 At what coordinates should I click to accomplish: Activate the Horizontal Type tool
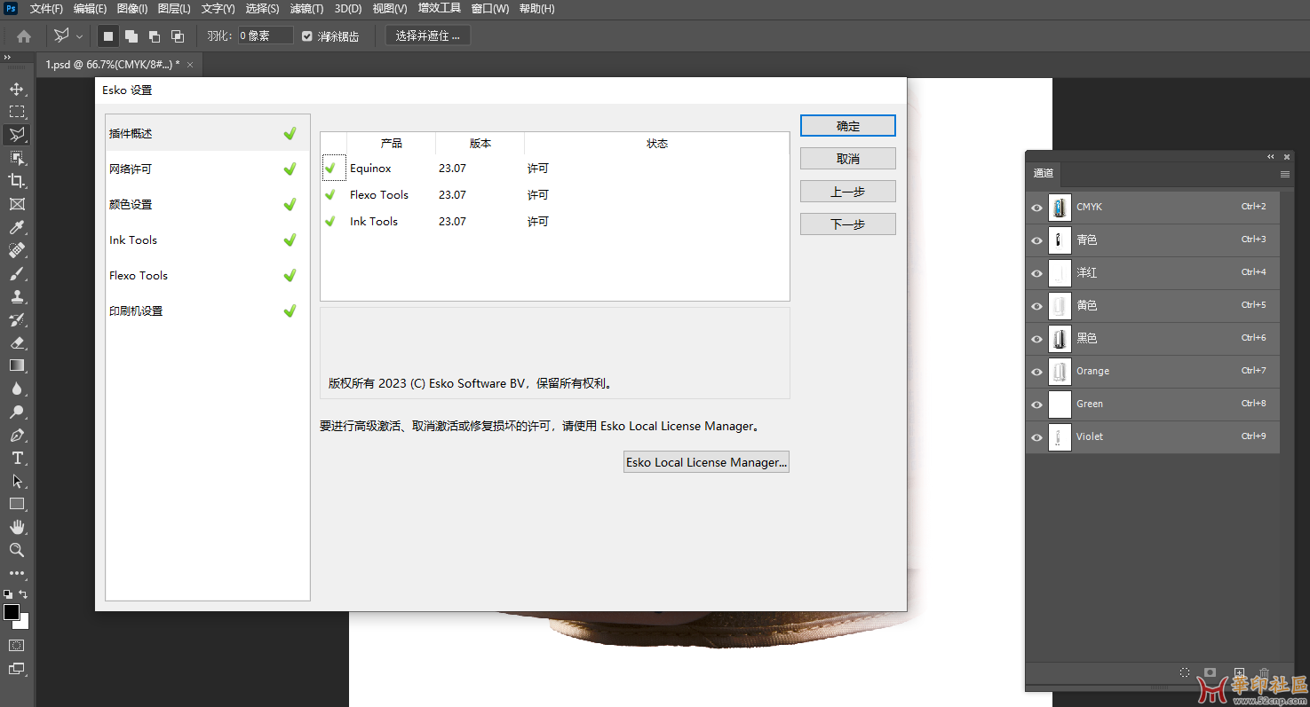point(16,459)
